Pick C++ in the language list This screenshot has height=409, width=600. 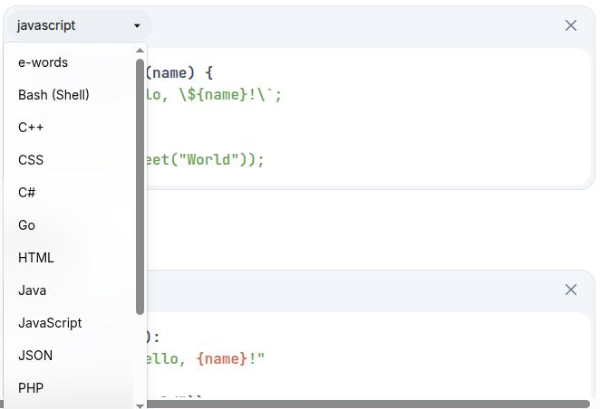[x=69, y=128]
